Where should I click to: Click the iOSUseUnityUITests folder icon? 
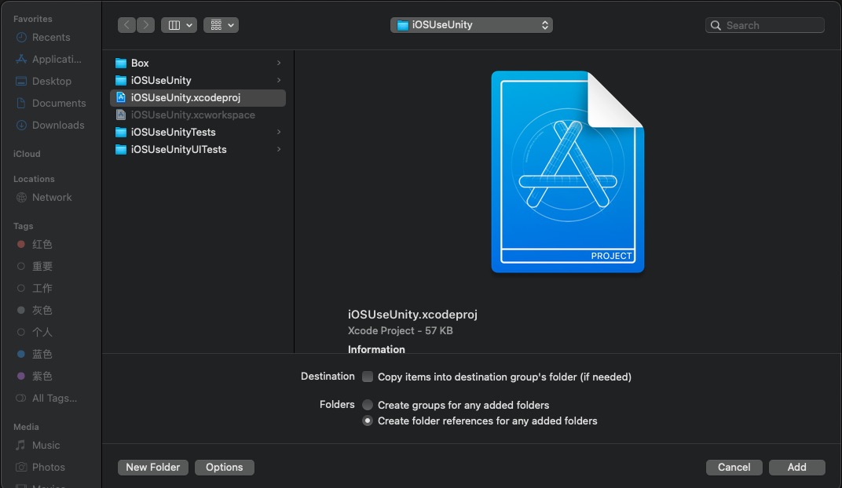pos(121,149)
